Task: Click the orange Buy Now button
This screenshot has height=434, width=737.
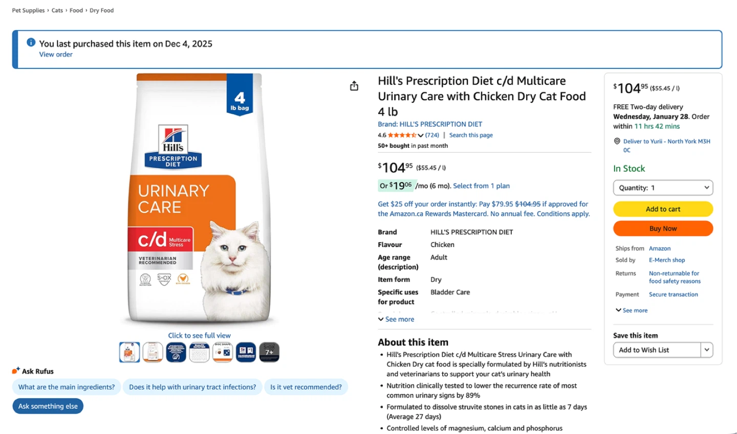Action: (x=663, y=229)
